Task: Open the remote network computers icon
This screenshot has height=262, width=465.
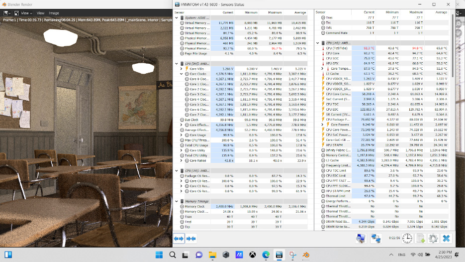Action: click(x=376, y=239)
